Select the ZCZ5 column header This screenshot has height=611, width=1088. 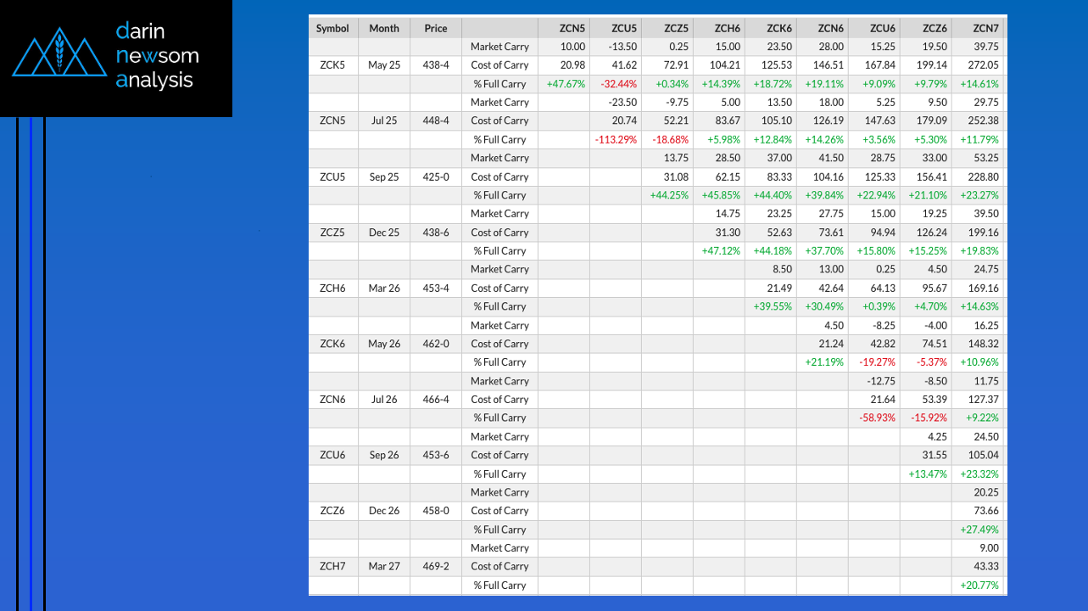(676, 28)
